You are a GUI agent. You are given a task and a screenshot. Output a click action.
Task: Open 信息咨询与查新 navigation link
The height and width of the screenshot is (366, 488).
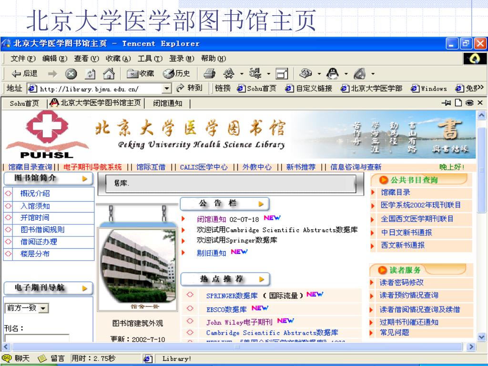pyautogui.click(x=356, y=167)
